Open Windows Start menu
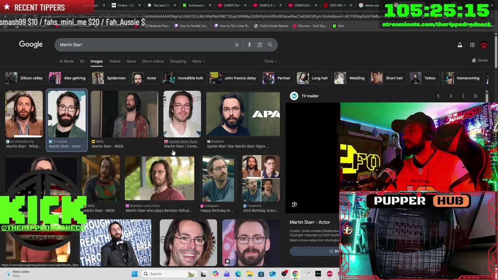The width and height of the screenshot is (498, 280). tap(134, 274)
